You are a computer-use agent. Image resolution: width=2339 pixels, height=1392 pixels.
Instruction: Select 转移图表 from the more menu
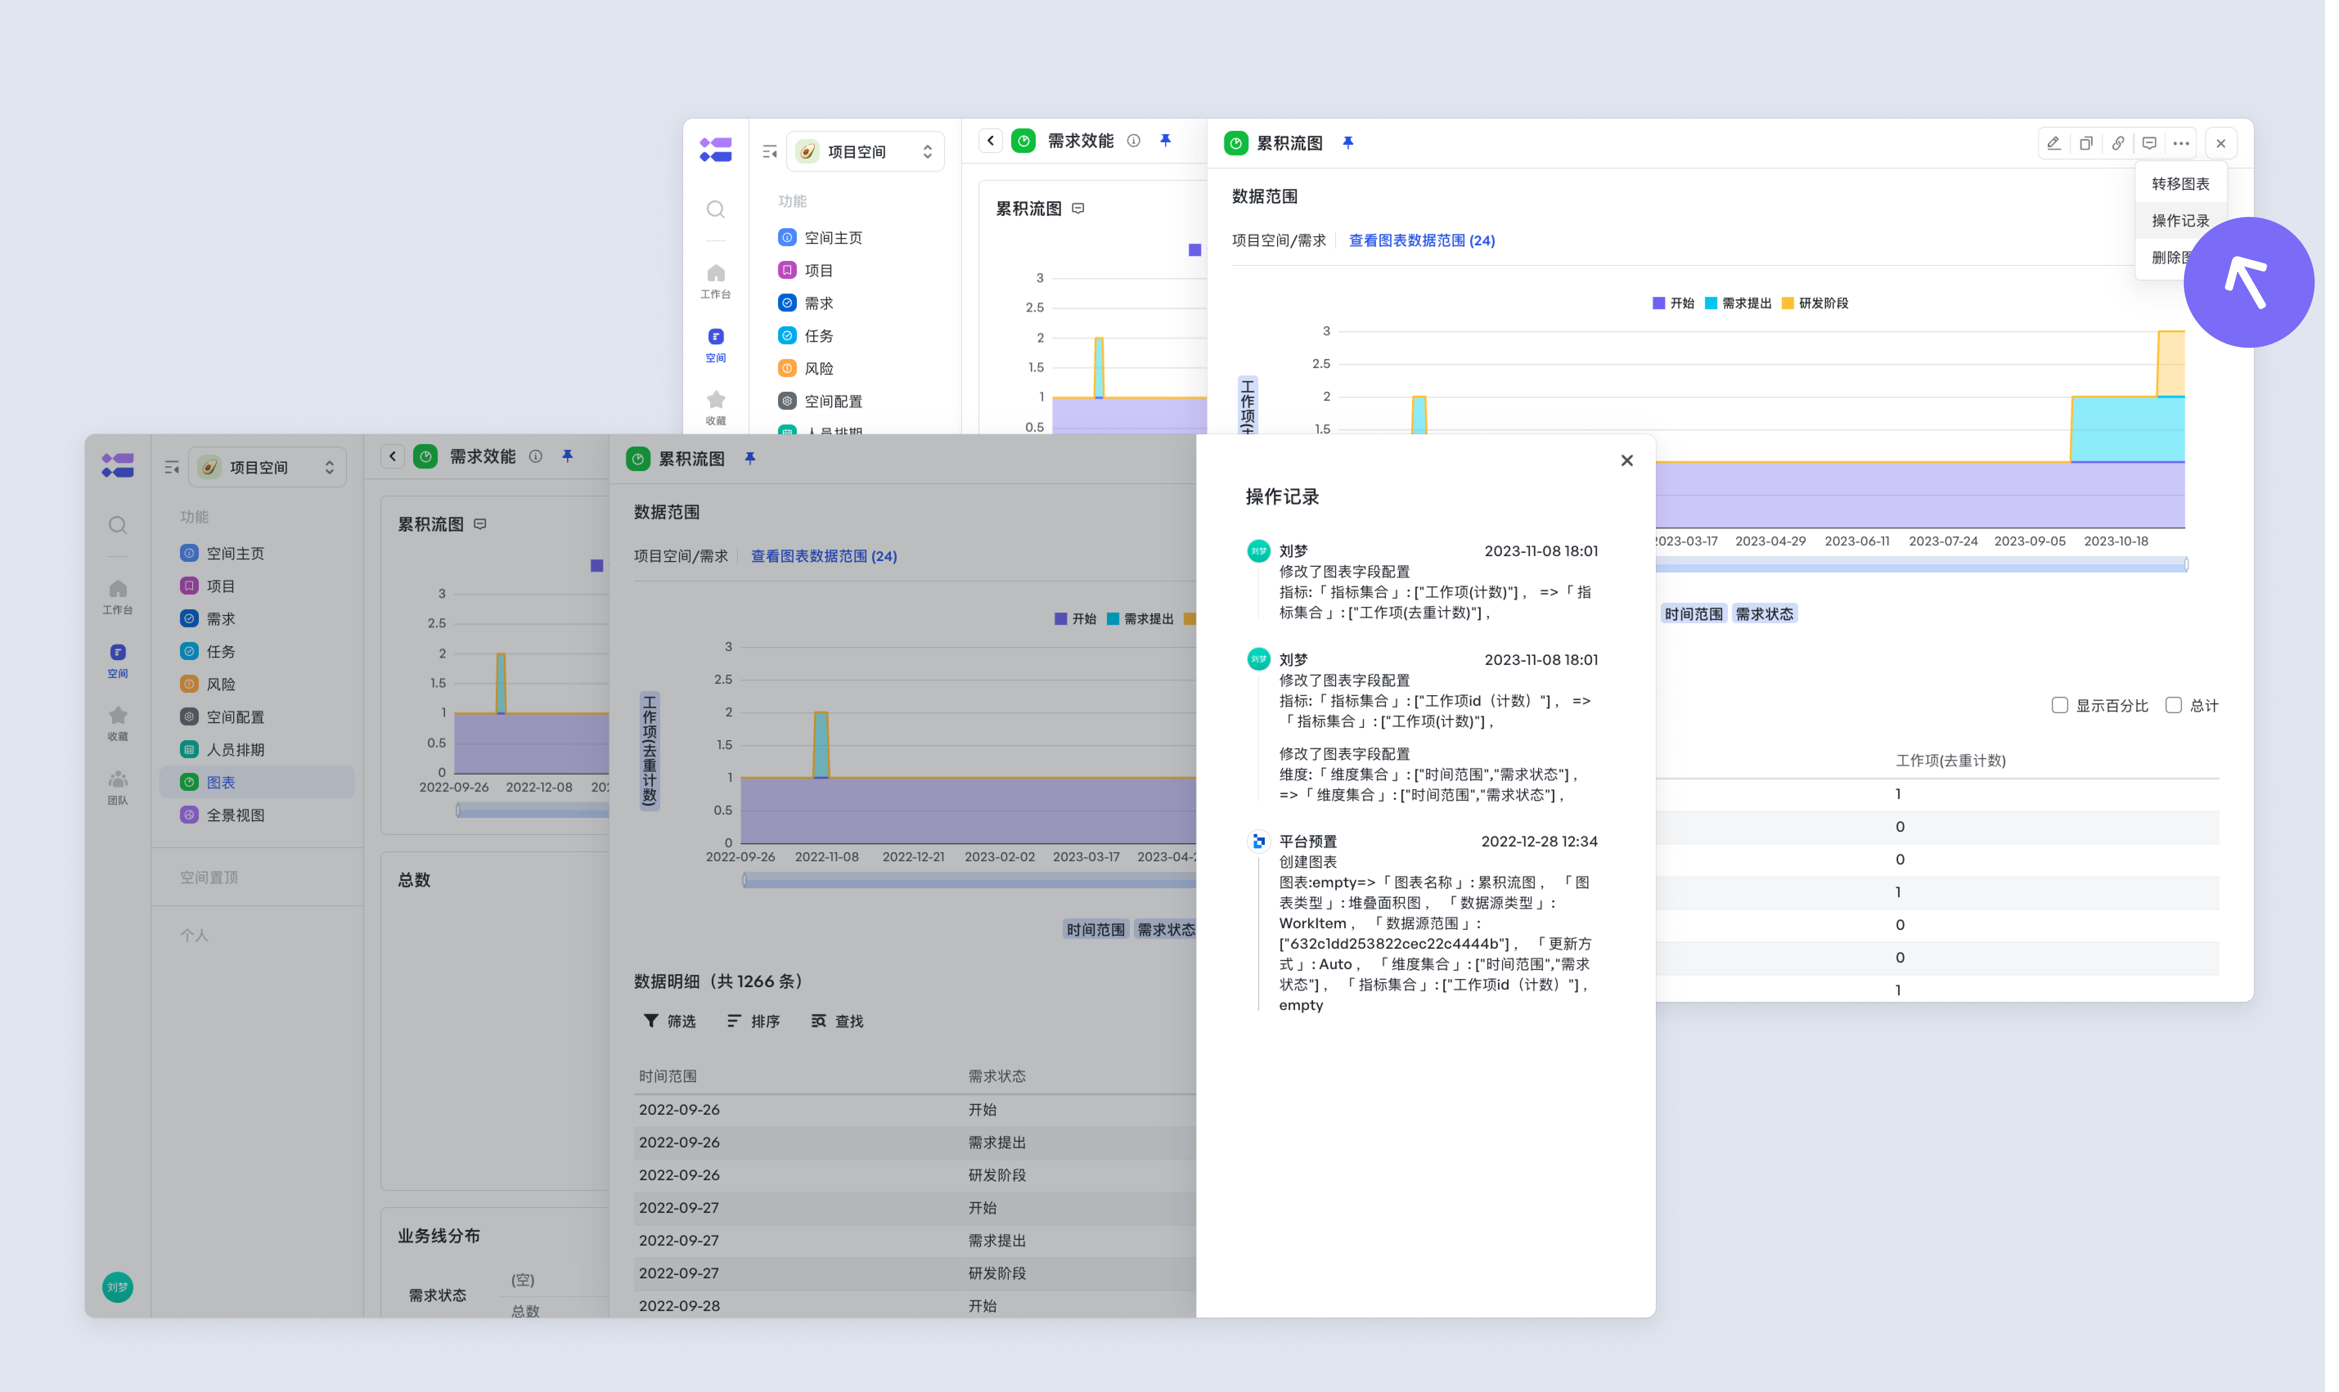(x=2180, y=184)
